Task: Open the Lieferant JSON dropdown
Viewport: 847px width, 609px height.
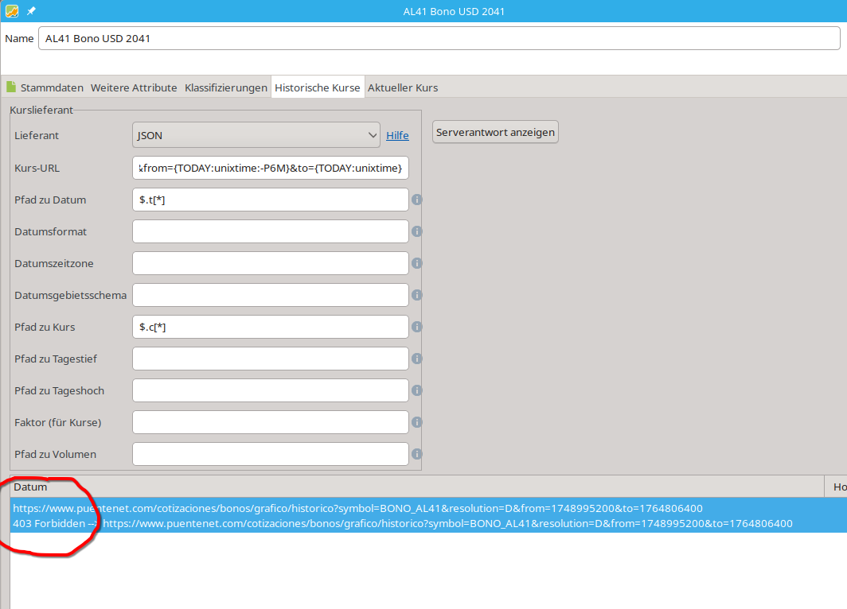Action: [256, 136]
